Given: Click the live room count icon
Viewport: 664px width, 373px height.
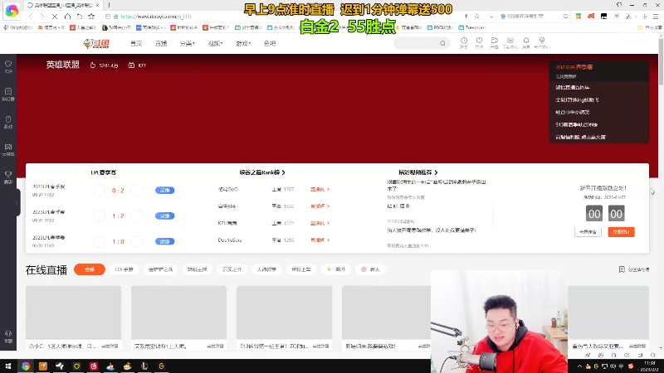Looking at the screenshot, I should (131, 65).
